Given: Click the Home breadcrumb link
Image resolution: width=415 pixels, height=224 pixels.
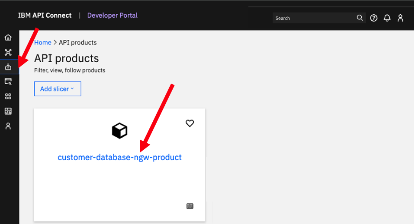Looking at the screenshot, I should pos(42,42).
